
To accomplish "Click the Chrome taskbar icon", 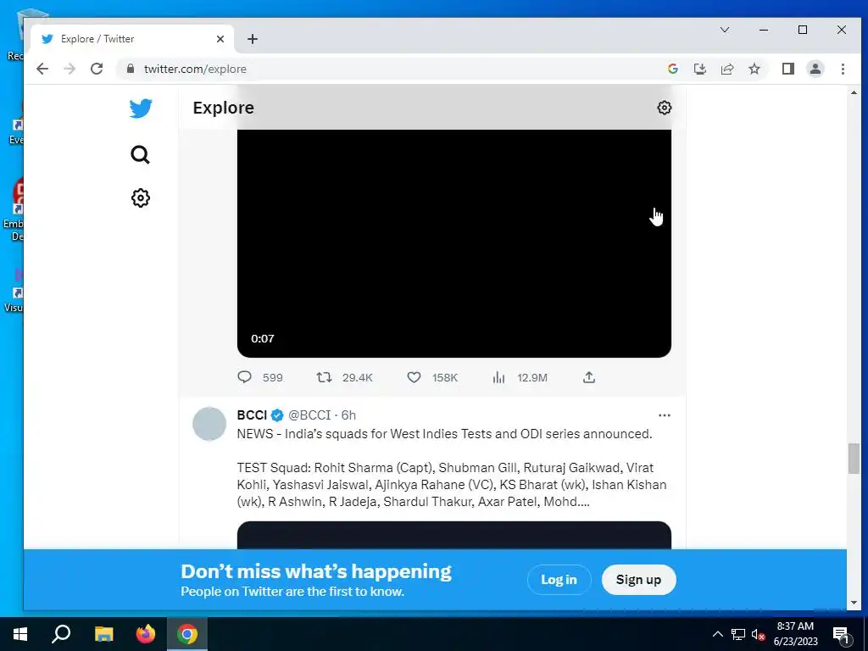I will point(187,634).
